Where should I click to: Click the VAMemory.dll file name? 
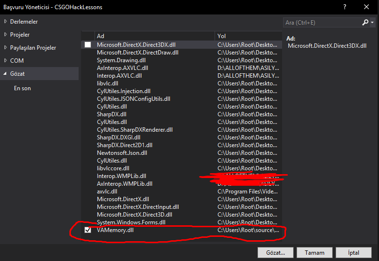point(115,230)
